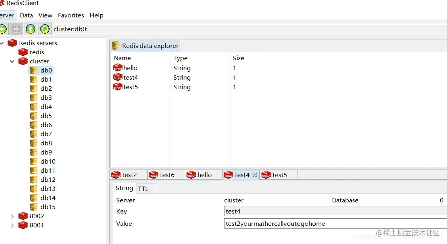Image resolution: width=447 pixels, height=244 pixels.
Task: Select the db2 database icon
Action: coord(34,89)
